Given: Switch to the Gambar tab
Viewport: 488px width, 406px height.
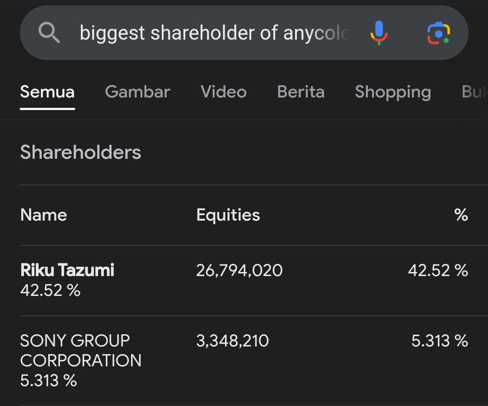Looking at the screenshot, I should point(137,92).
